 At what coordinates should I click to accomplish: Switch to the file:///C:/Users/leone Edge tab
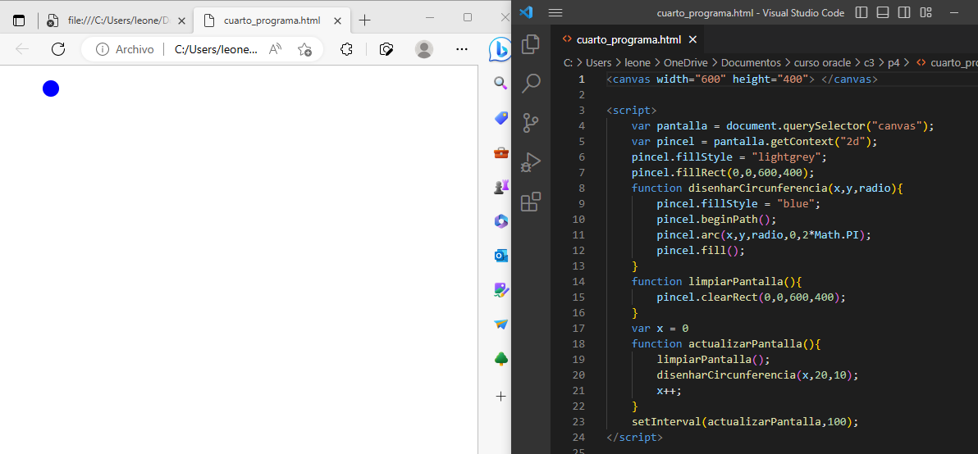click(x=110, y=20)
